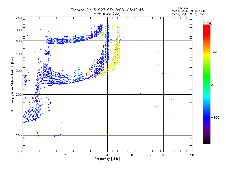Click the plot title 'Tromsø 20151023 05:48:00-05:49:43'
This screenshot has width=226, height=169.
(x=107, y=10)
